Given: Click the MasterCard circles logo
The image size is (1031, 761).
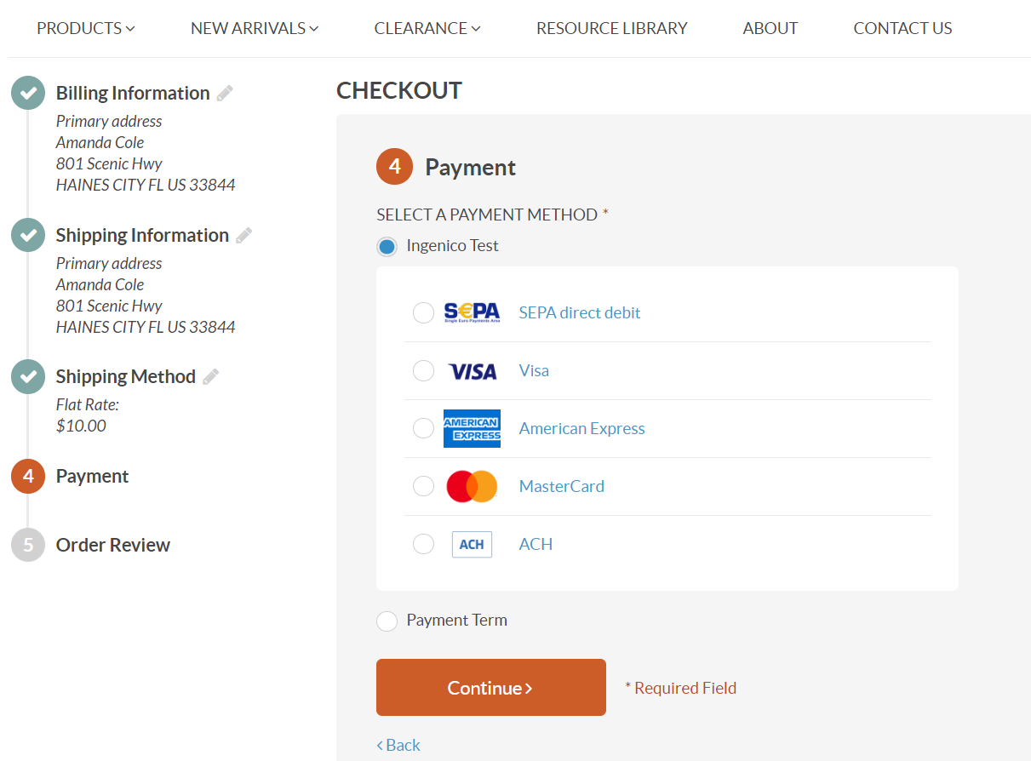Looking at the screenshot, I should tap(472, 486).
